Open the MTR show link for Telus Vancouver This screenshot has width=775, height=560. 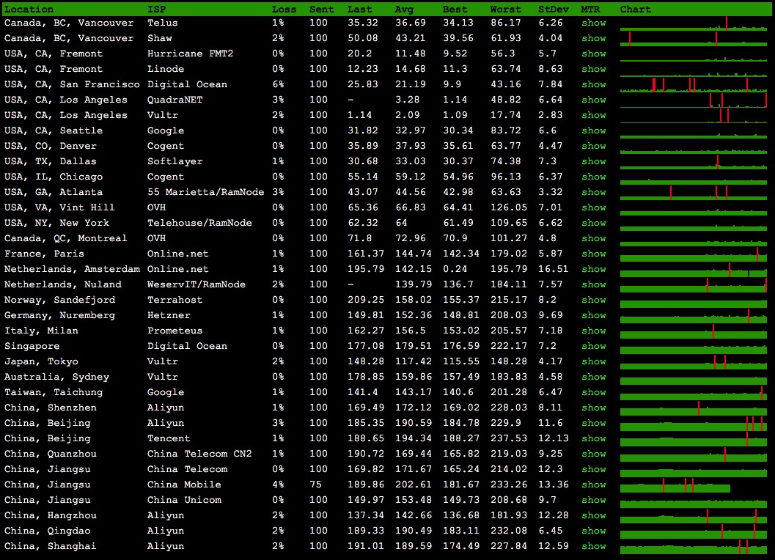[593, 23]
